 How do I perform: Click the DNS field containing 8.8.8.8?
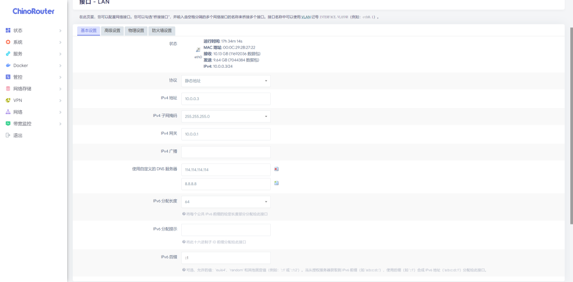click(226, 184)
